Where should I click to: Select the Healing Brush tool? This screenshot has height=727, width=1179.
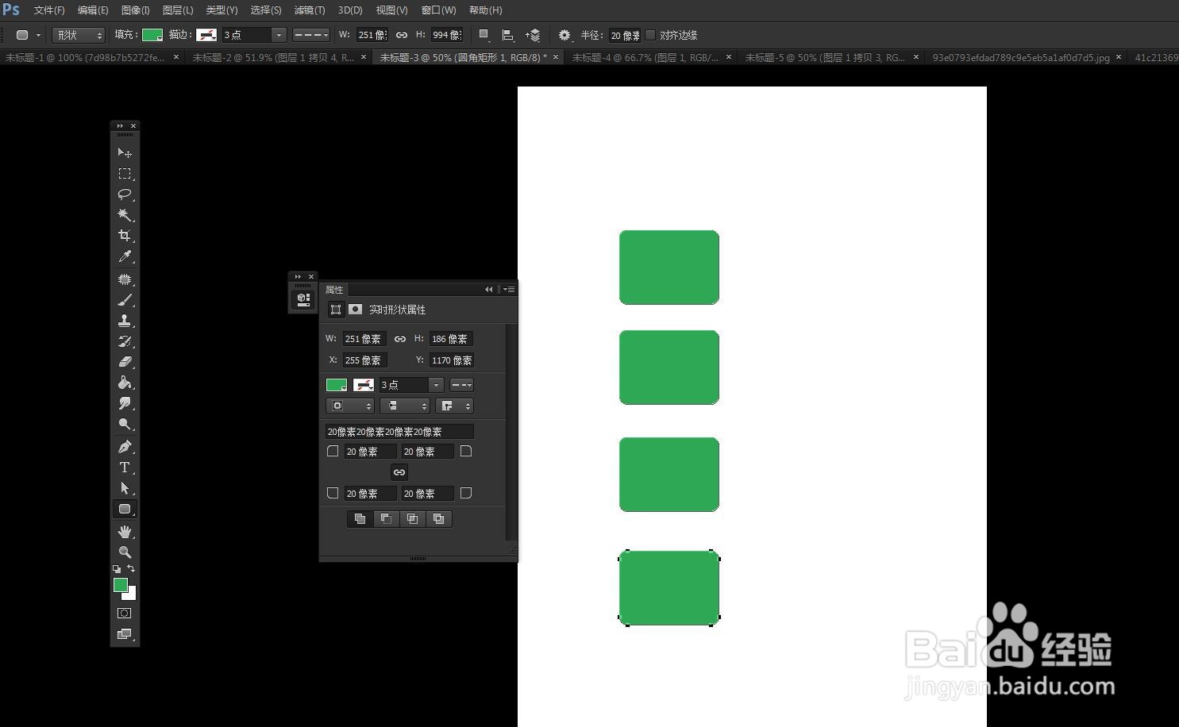pyautogui.click(x=125, y=279)
